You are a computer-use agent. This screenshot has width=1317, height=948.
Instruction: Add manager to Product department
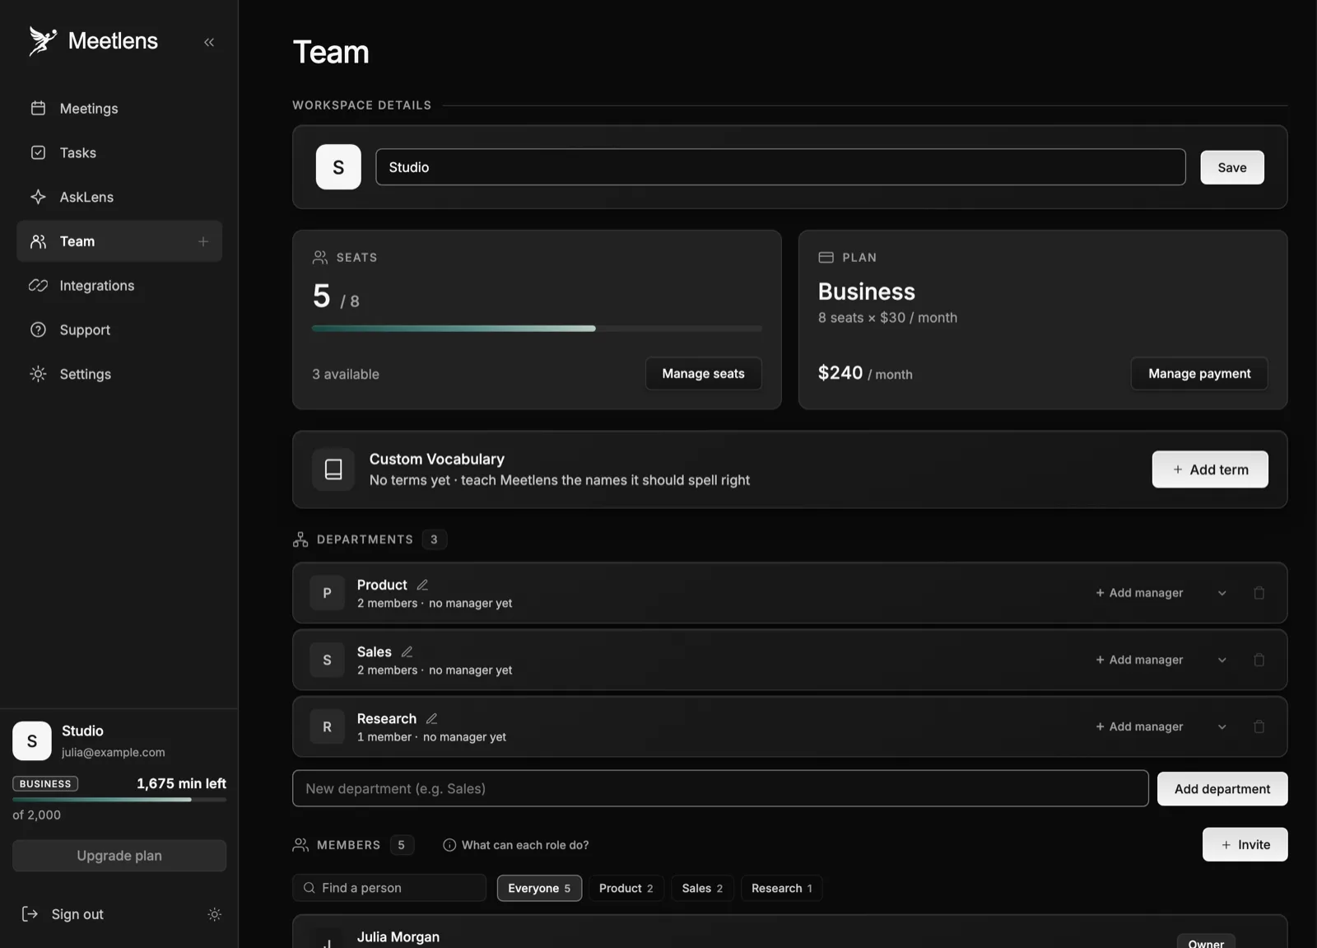click(1139, 593)
